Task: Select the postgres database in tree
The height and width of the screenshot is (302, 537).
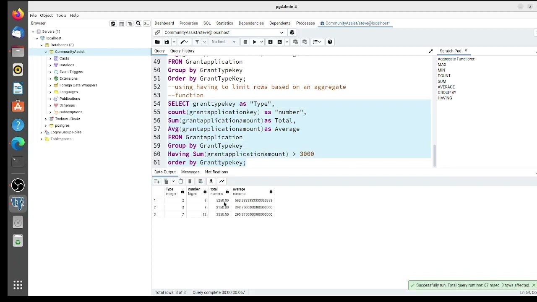Action: [62, 125]
